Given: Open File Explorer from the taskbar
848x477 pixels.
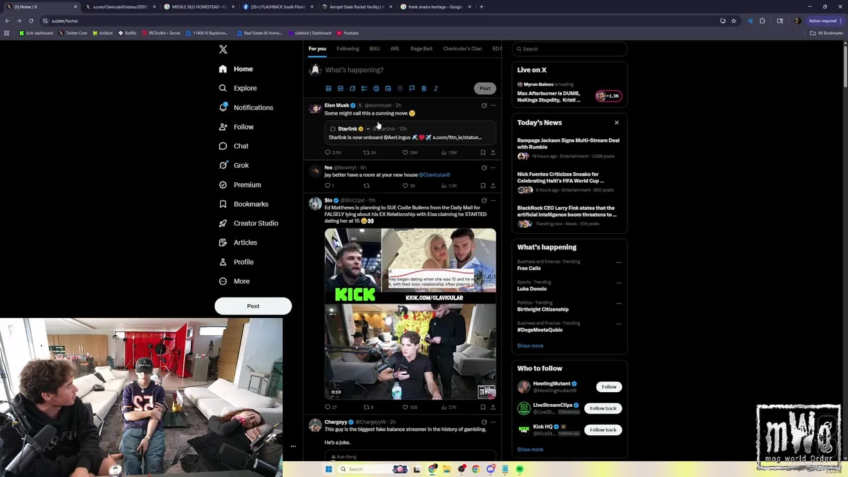Looking at the screenshot, I should click(x=447, y=469).
